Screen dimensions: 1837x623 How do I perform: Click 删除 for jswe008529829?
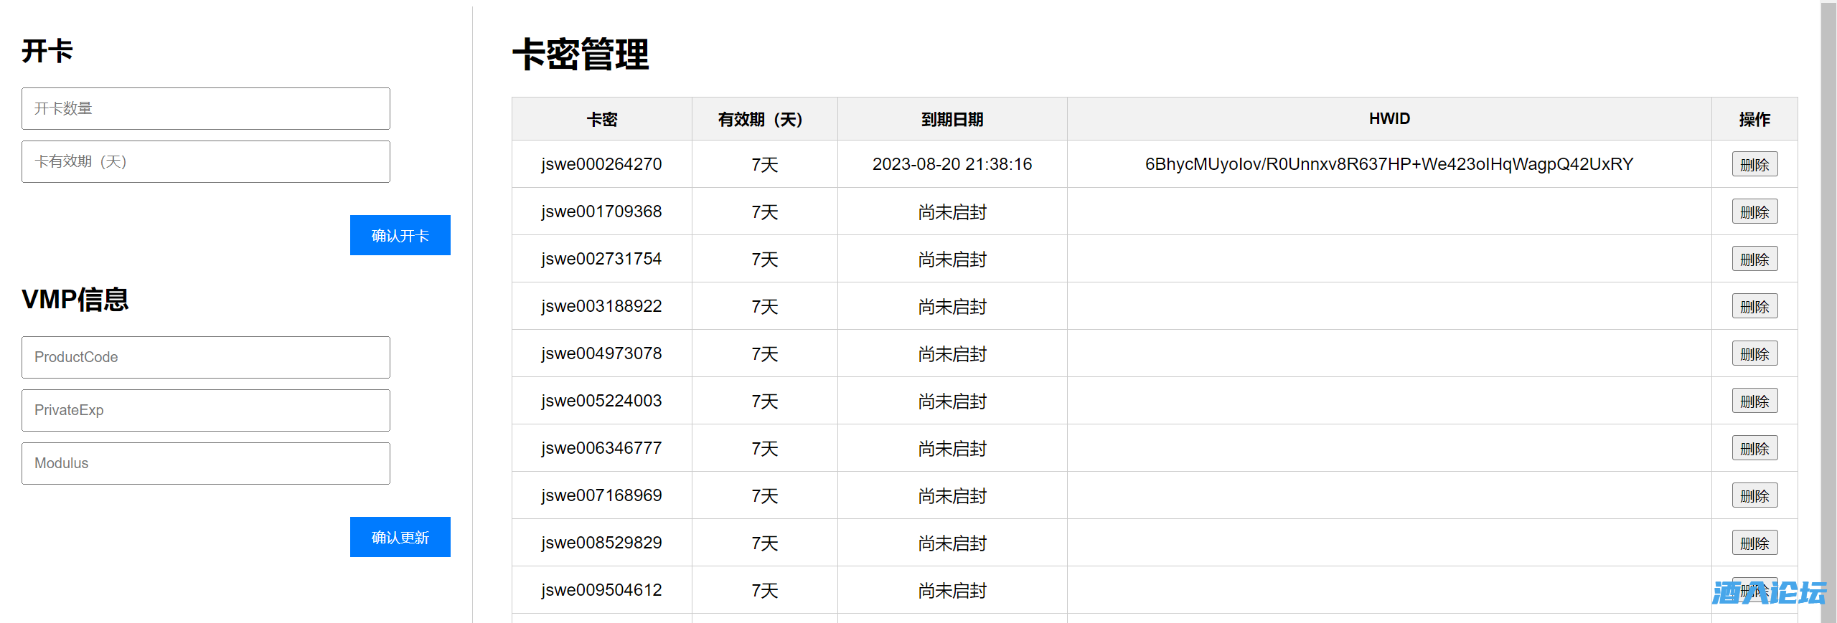coord(1754,543)
